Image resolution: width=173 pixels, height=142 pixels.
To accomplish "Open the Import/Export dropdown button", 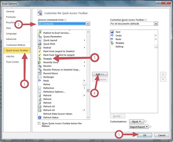I will click(139, 127).
